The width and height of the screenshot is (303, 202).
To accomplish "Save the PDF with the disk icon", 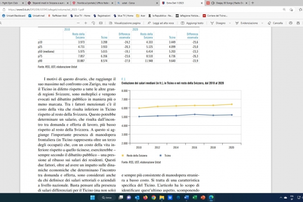I will pos(298,23).
